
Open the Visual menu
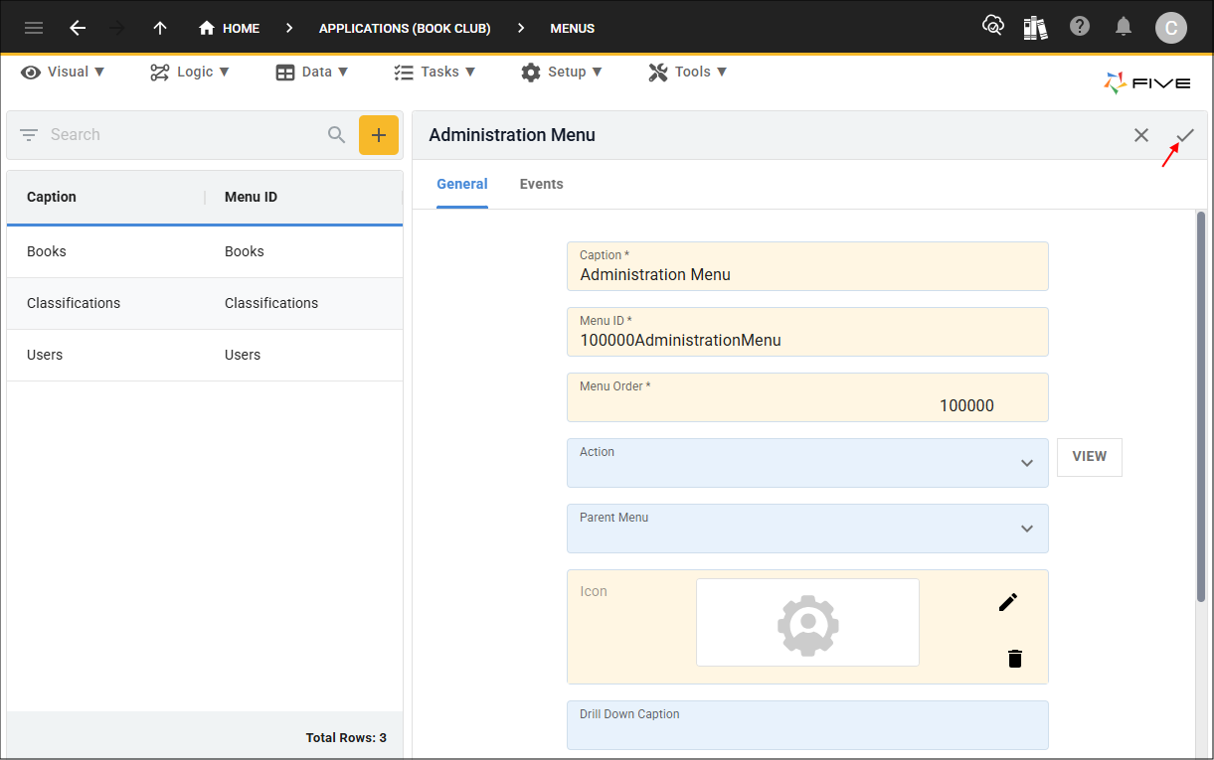(x=64, y=72)
